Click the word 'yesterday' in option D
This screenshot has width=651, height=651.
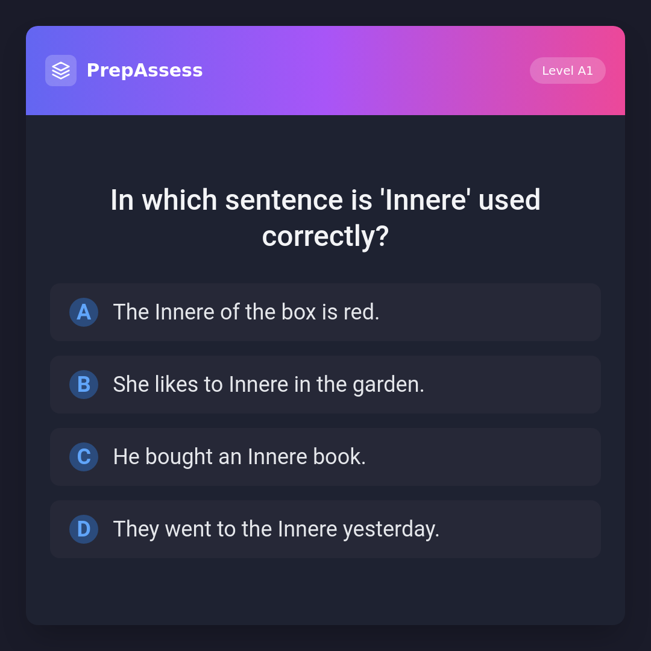tap(389, 529)
